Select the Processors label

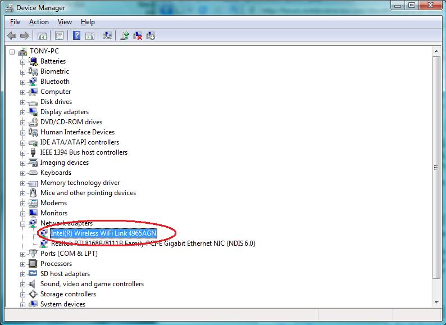[56, 264]
